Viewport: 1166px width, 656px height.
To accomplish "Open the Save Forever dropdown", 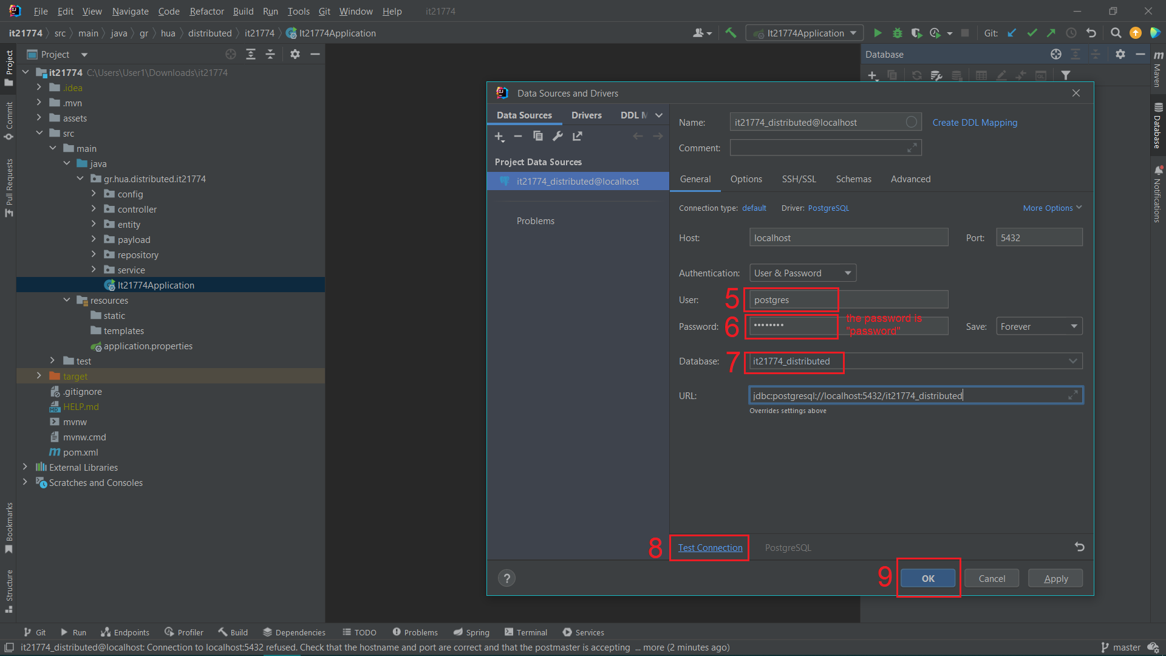I will pos(1039,327).
